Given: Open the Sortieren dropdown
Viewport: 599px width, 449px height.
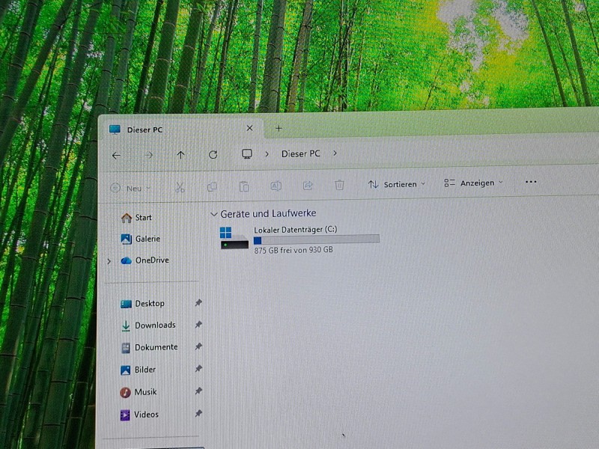Looking at the screenshot, I should 397,184.
